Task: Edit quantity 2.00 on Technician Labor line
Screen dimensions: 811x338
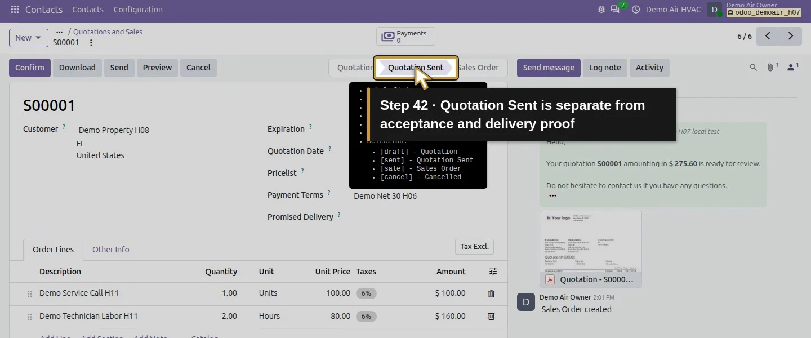Action: (229, 316)
